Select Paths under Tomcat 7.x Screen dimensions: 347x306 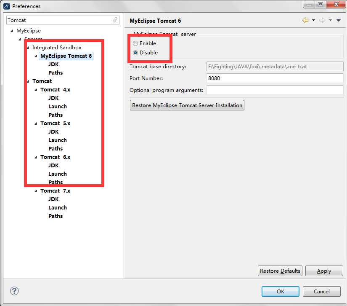pos(56,216)
